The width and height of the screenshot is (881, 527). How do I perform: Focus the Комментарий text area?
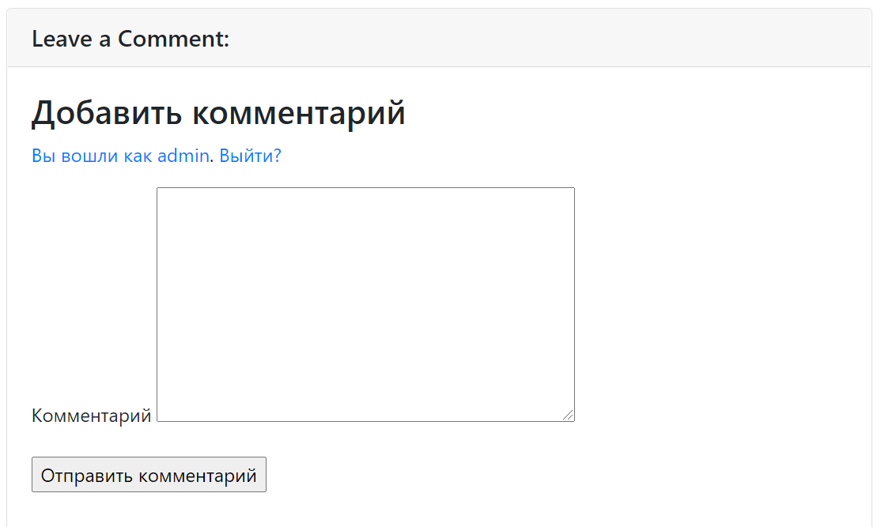point(366,304)
